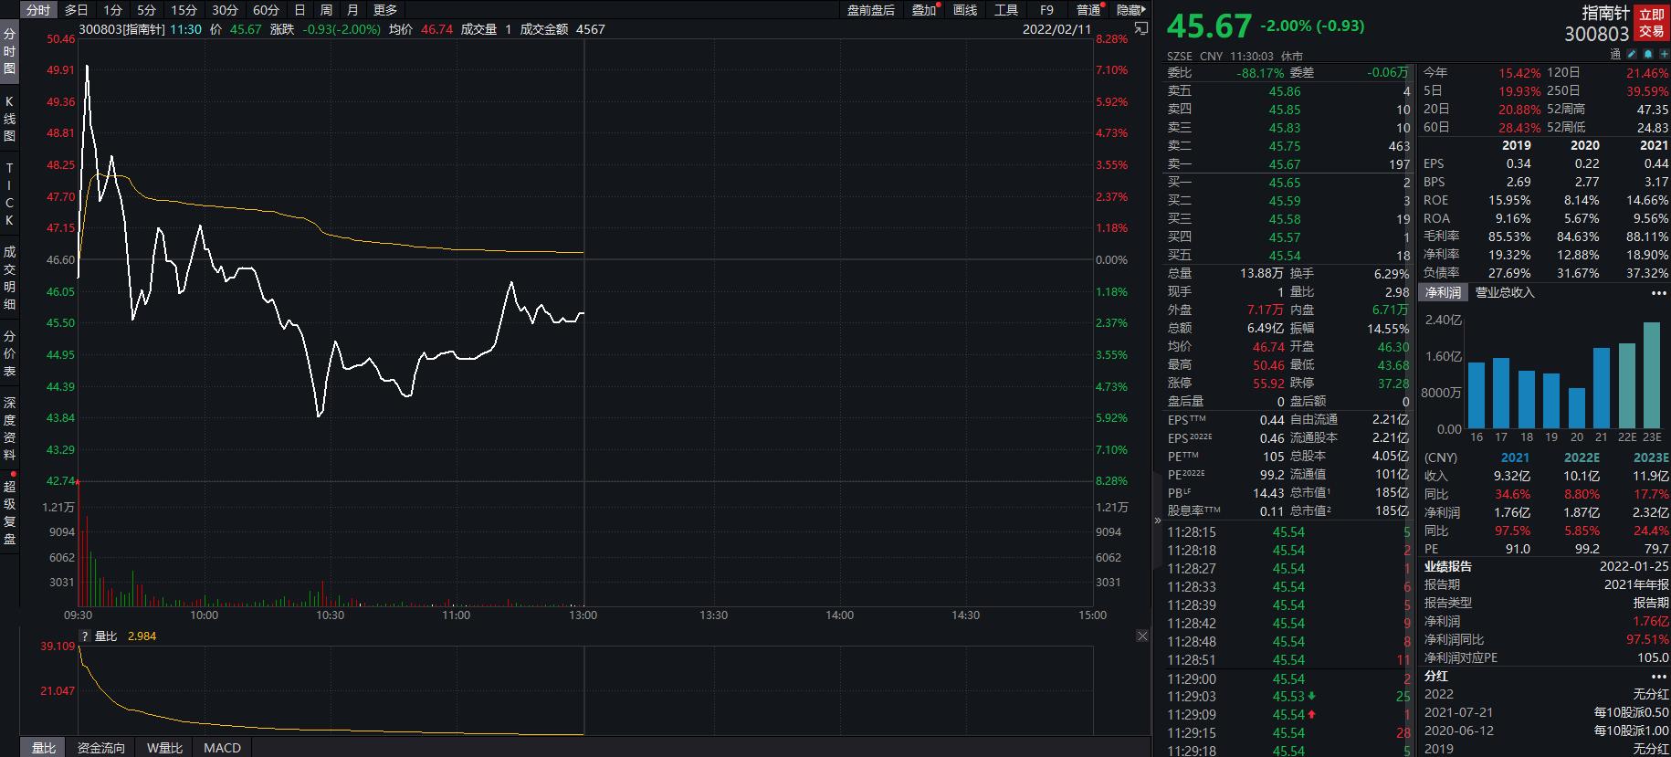Open 分时图 in left sidebar
Image resolution: width=1671 pixels, height=757 pixels.
point(9,51)
